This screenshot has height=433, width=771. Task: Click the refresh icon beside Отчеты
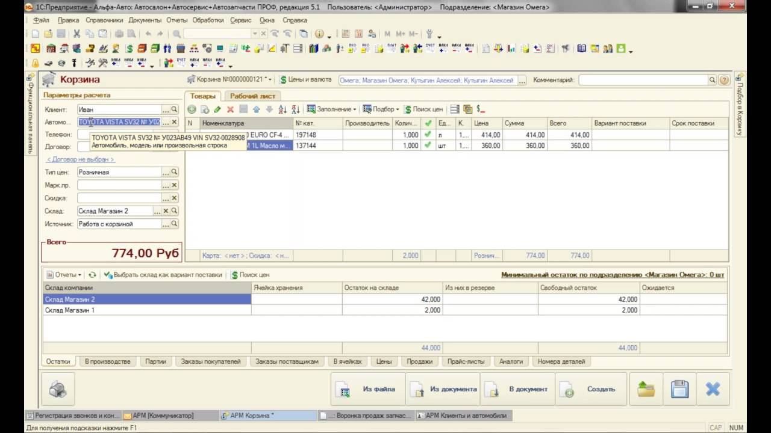click(92, 275)
